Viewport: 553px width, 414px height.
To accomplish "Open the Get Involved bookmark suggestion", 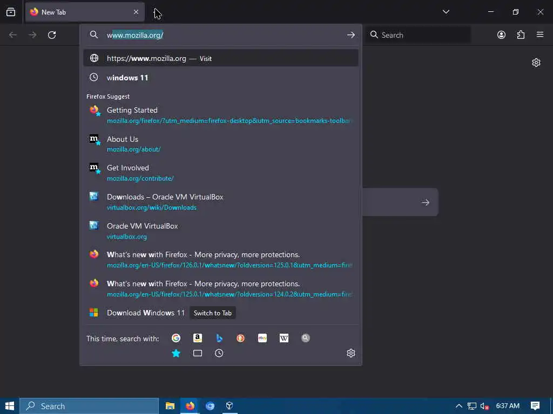I will pos(221,173).
